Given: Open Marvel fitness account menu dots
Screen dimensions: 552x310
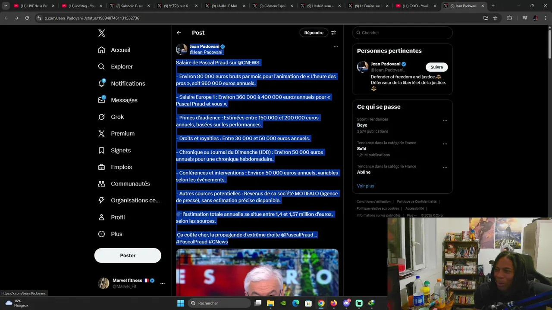Looking at the screenshot, I should tap(163, 283).
